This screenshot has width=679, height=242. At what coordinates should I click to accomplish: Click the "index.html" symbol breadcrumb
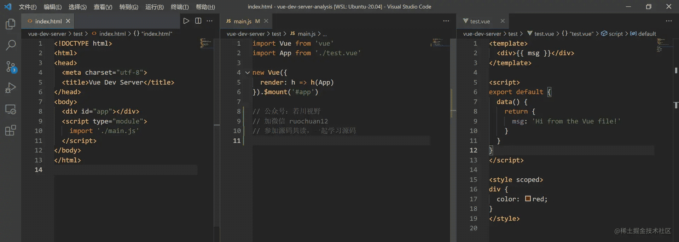[153, 34]
